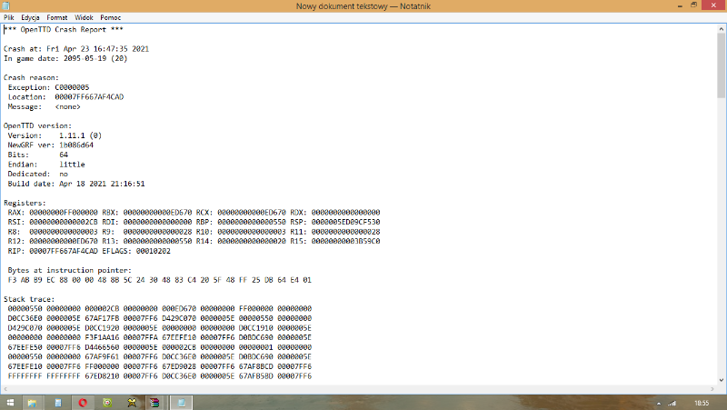Click the version value 1.11.1 (0)
This screenshot has height=410, width=727.
(80, 135)
